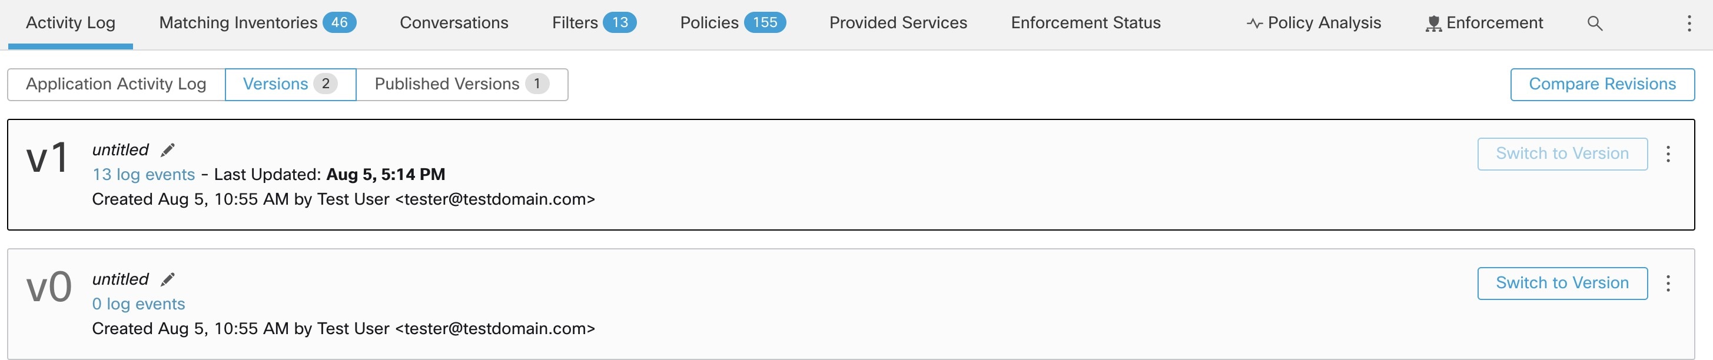1713x360 pixels.
Task: Show the Application Activity Log
Action: click(117, 84)
